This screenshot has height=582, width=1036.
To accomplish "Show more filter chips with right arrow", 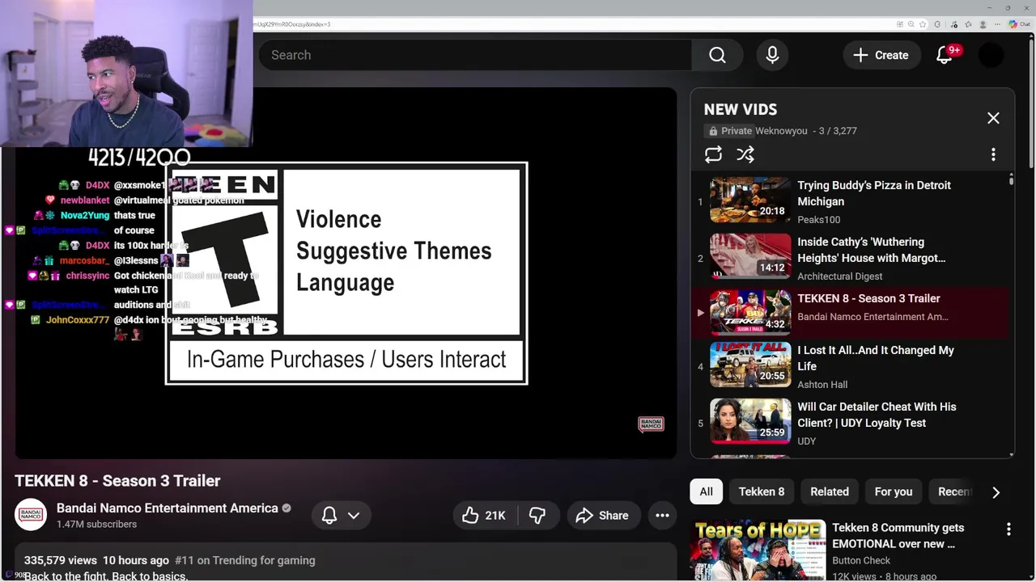I will [x=996, y=492].
